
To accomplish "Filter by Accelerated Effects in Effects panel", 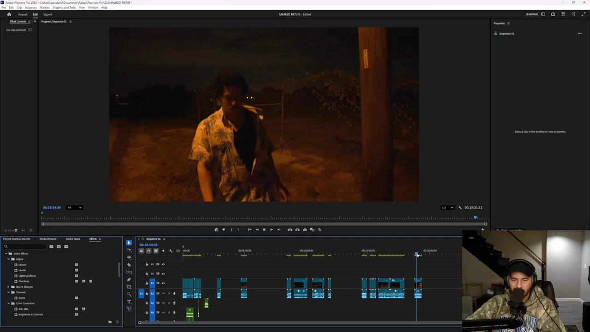I will pos(51,247).
